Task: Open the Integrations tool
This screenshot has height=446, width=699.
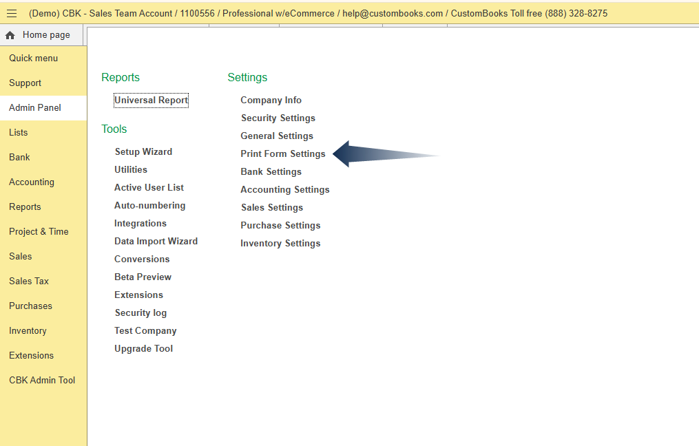Action: [x=140, y=224]
